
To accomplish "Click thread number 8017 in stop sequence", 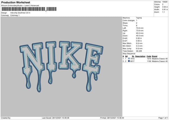I will click(132, 61).
